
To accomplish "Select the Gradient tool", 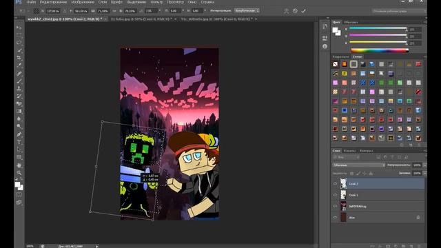I will click(x=19, y=112).
